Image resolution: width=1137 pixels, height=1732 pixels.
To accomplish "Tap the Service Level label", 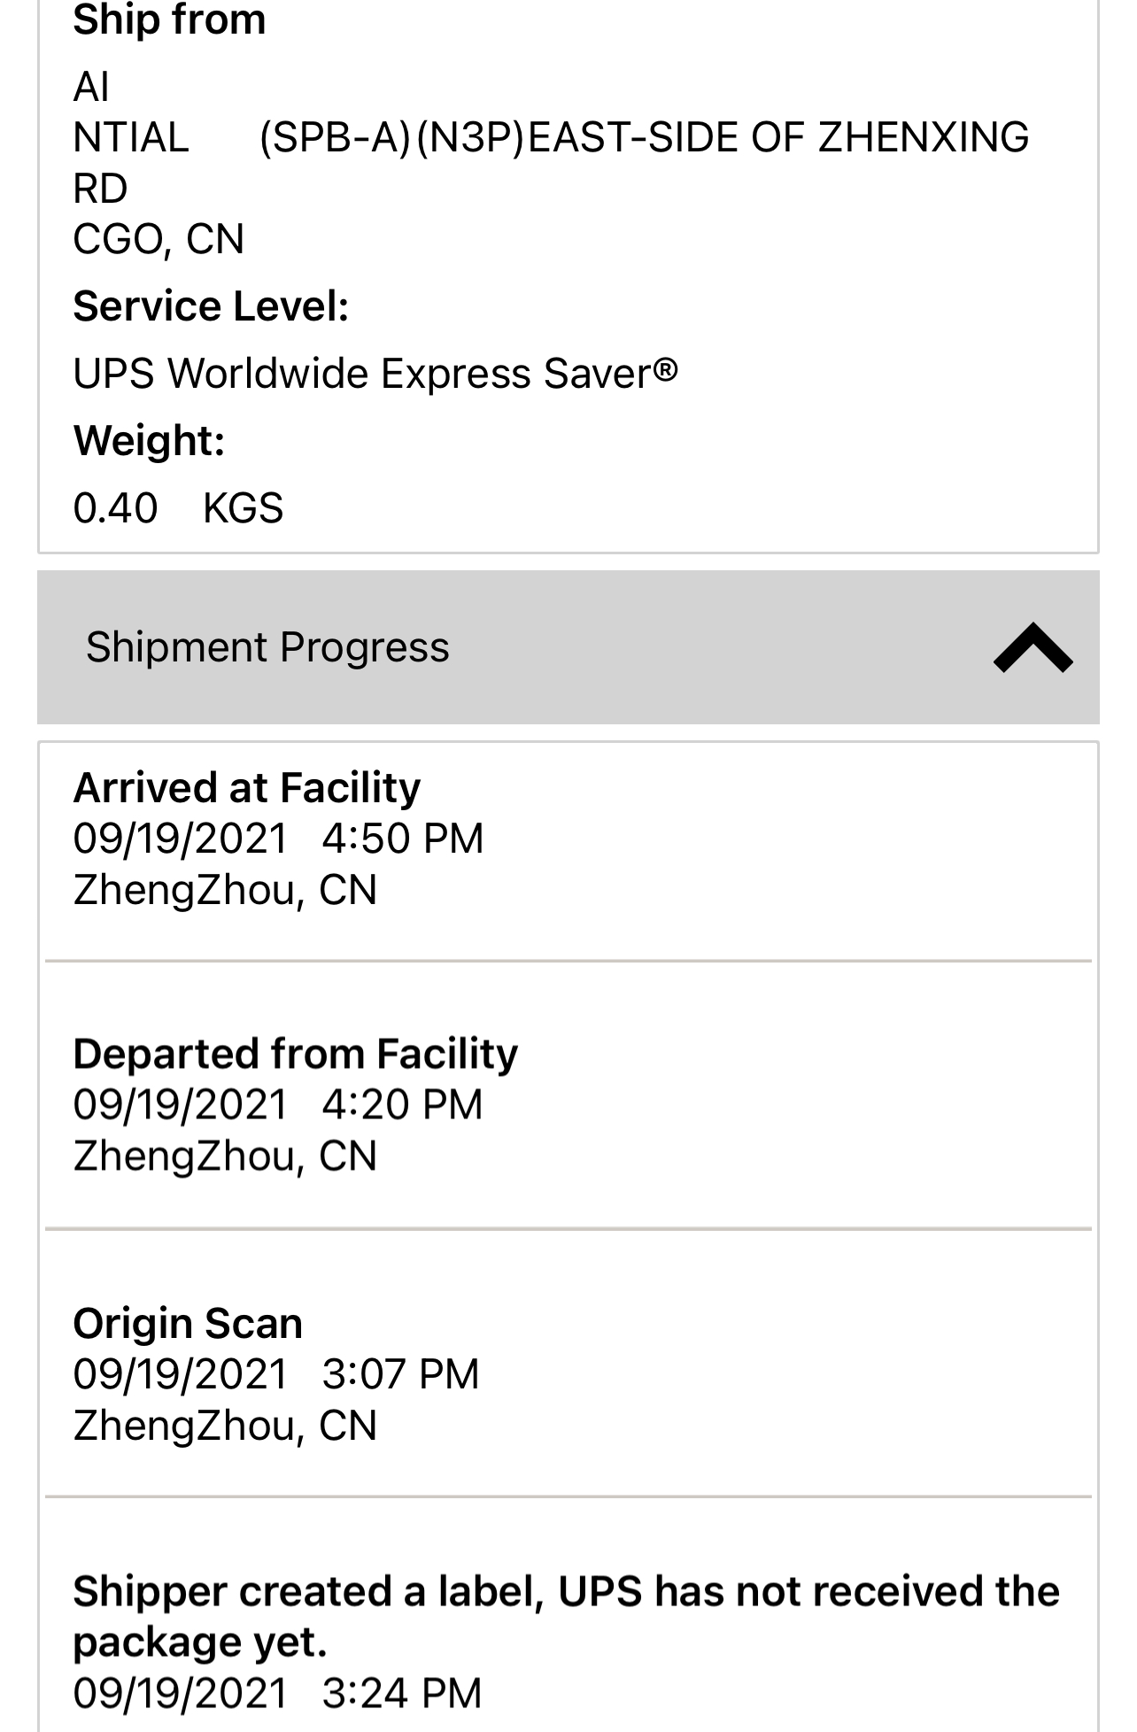I will [x=211, y=306].
